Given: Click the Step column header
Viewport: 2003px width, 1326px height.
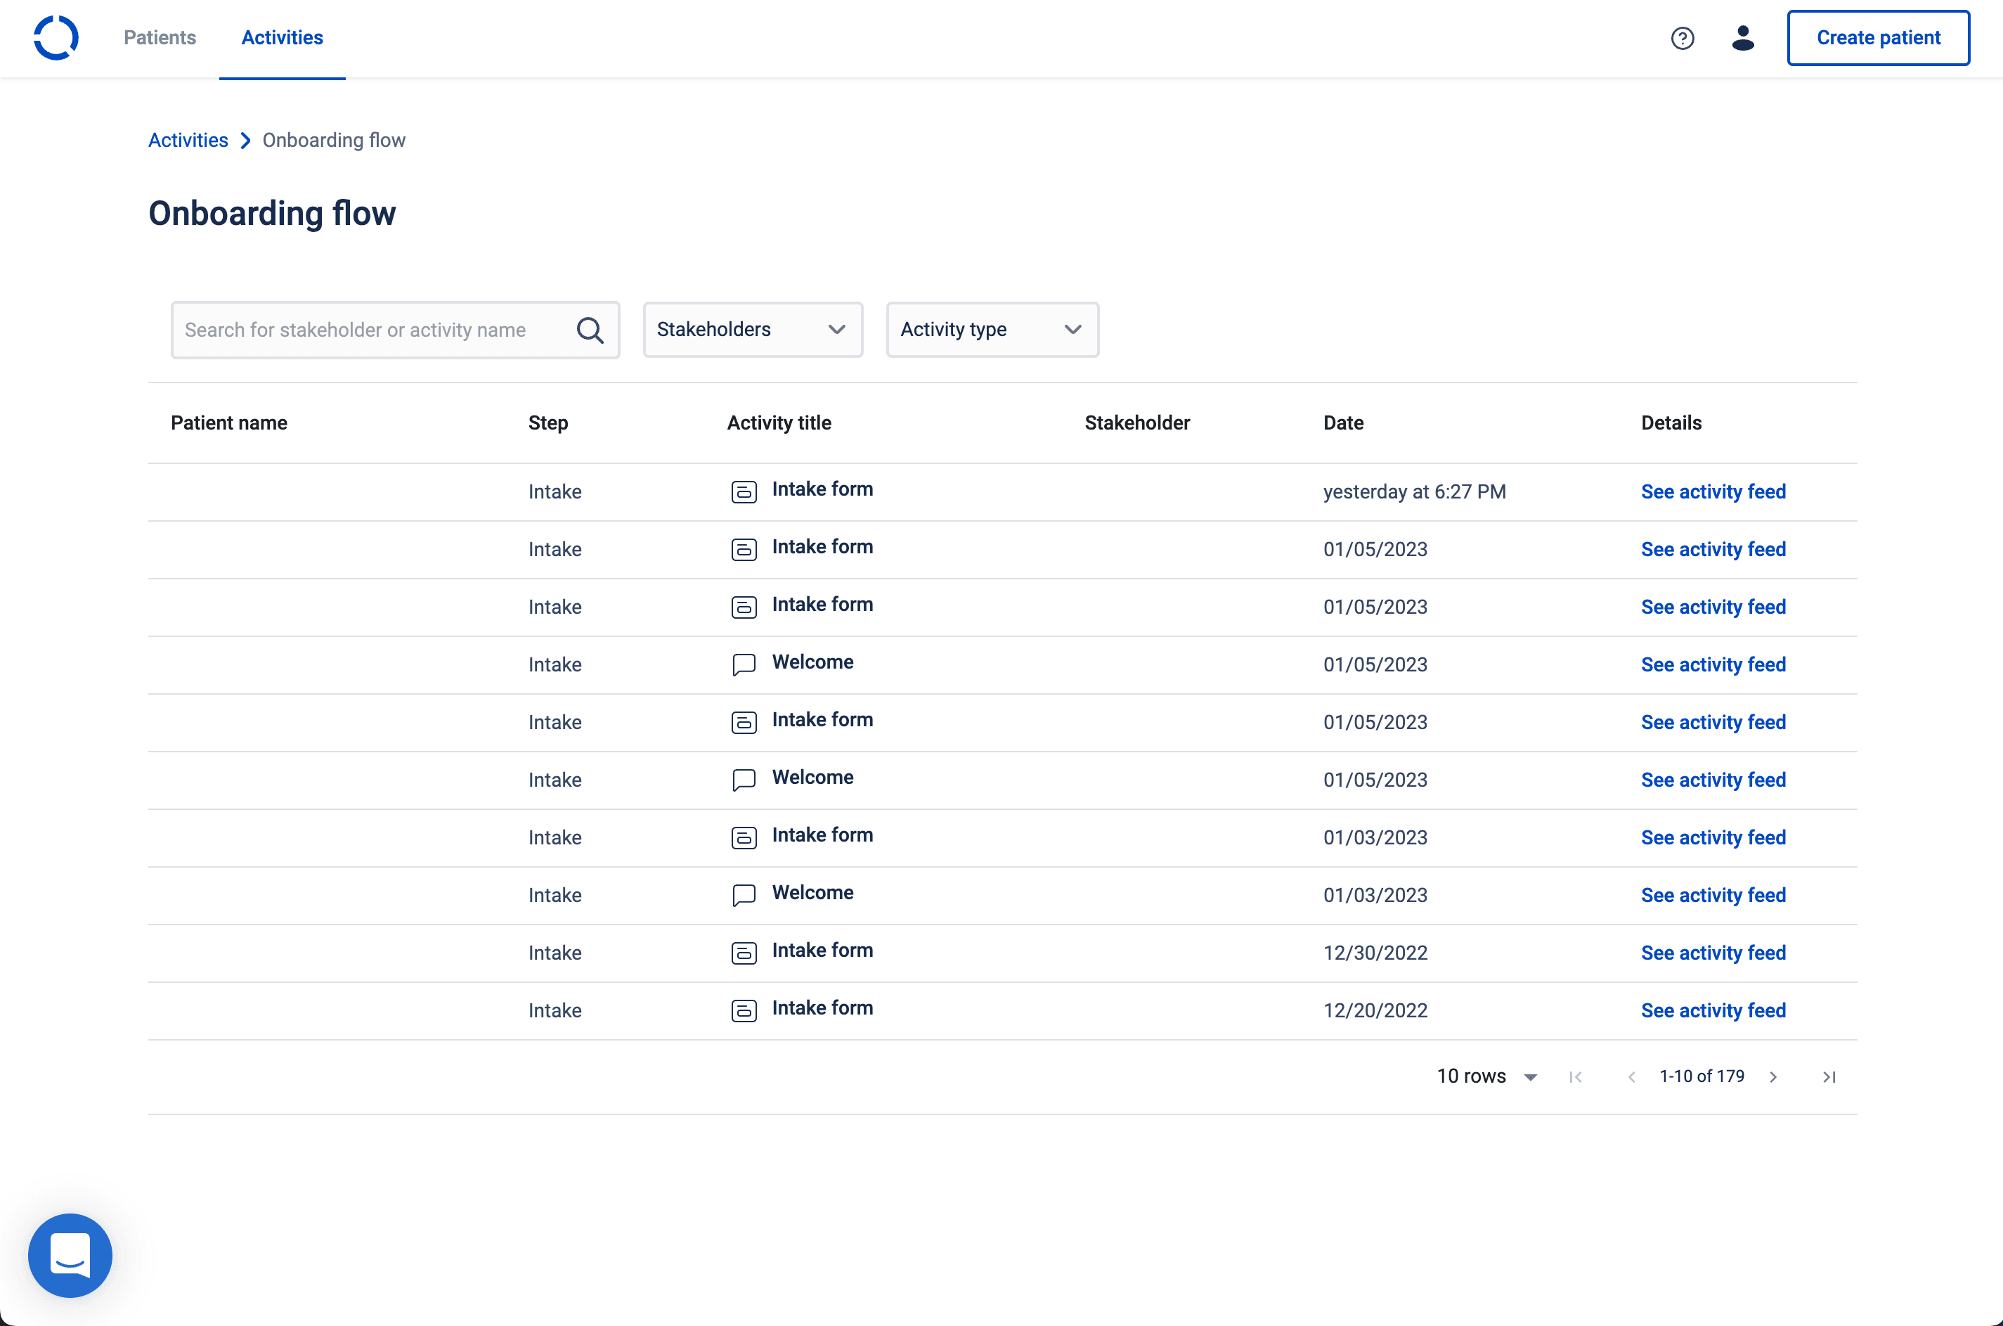Looking at the screenshot, I should (547, 423).
